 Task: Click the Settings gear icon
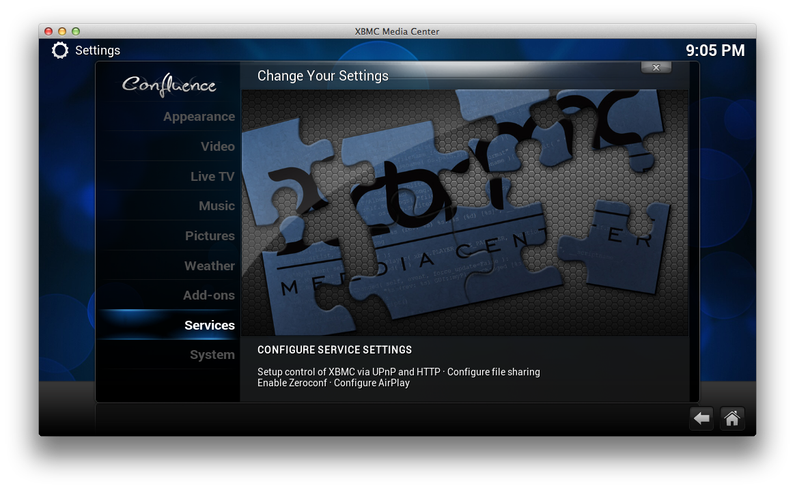point(60,51)
